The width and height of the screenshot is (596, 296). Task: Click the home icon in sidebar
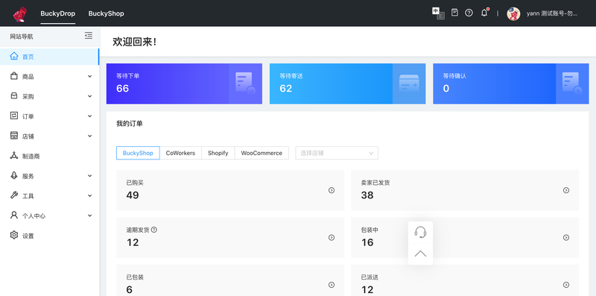[14, 57]
